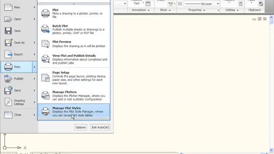The width and height of the screenshot is (274, 154).
Task: Expand the New submenu arrow
Action: [x=34, y=7]
